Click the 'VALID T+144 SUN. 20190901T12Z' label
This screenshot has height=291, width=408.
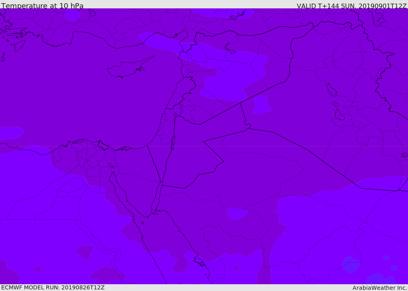pyautogui.click(x=351, y=6)
